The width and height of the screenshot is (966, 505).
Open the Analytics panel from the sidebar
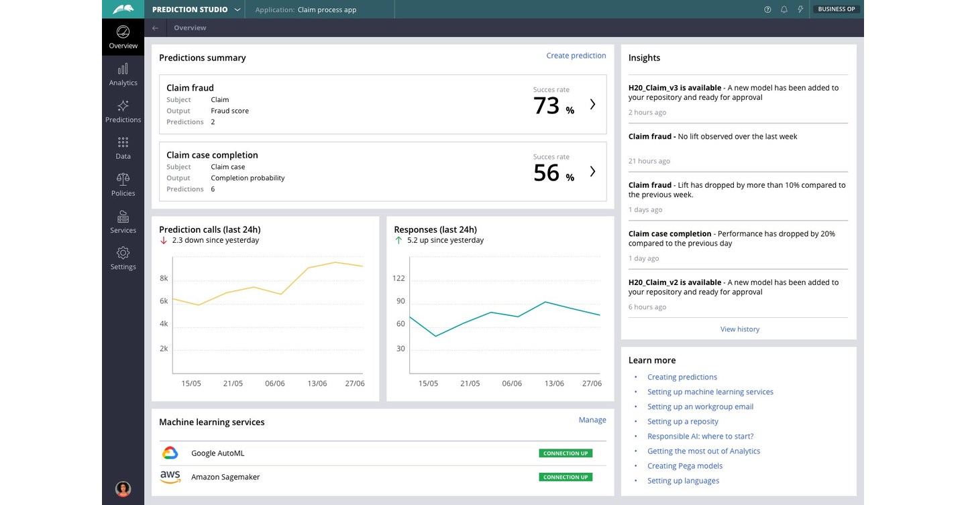coord(123,72)
